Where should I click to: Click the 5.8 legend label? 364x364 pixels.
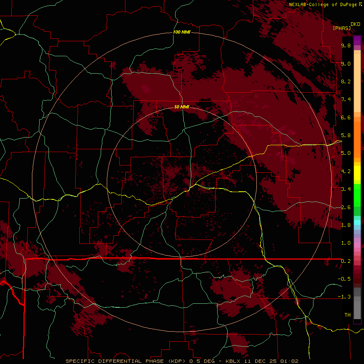(x=346, y=135)
